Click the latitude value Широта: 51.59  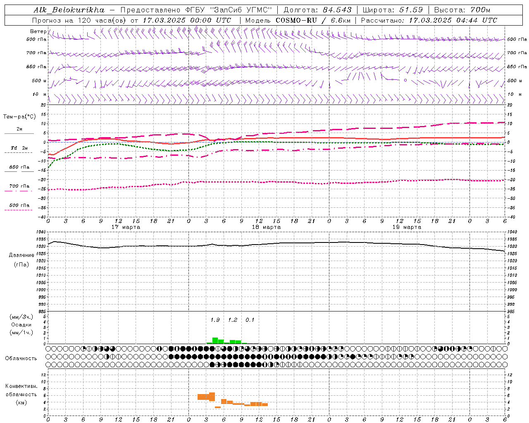[x=393, y=10]
